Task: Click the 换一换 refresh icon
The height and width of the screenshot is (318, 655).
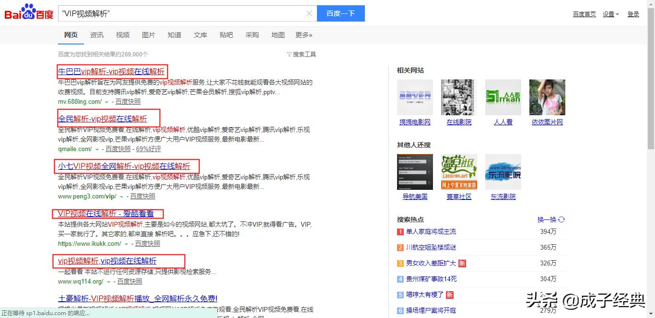Action: coord(561,219)
